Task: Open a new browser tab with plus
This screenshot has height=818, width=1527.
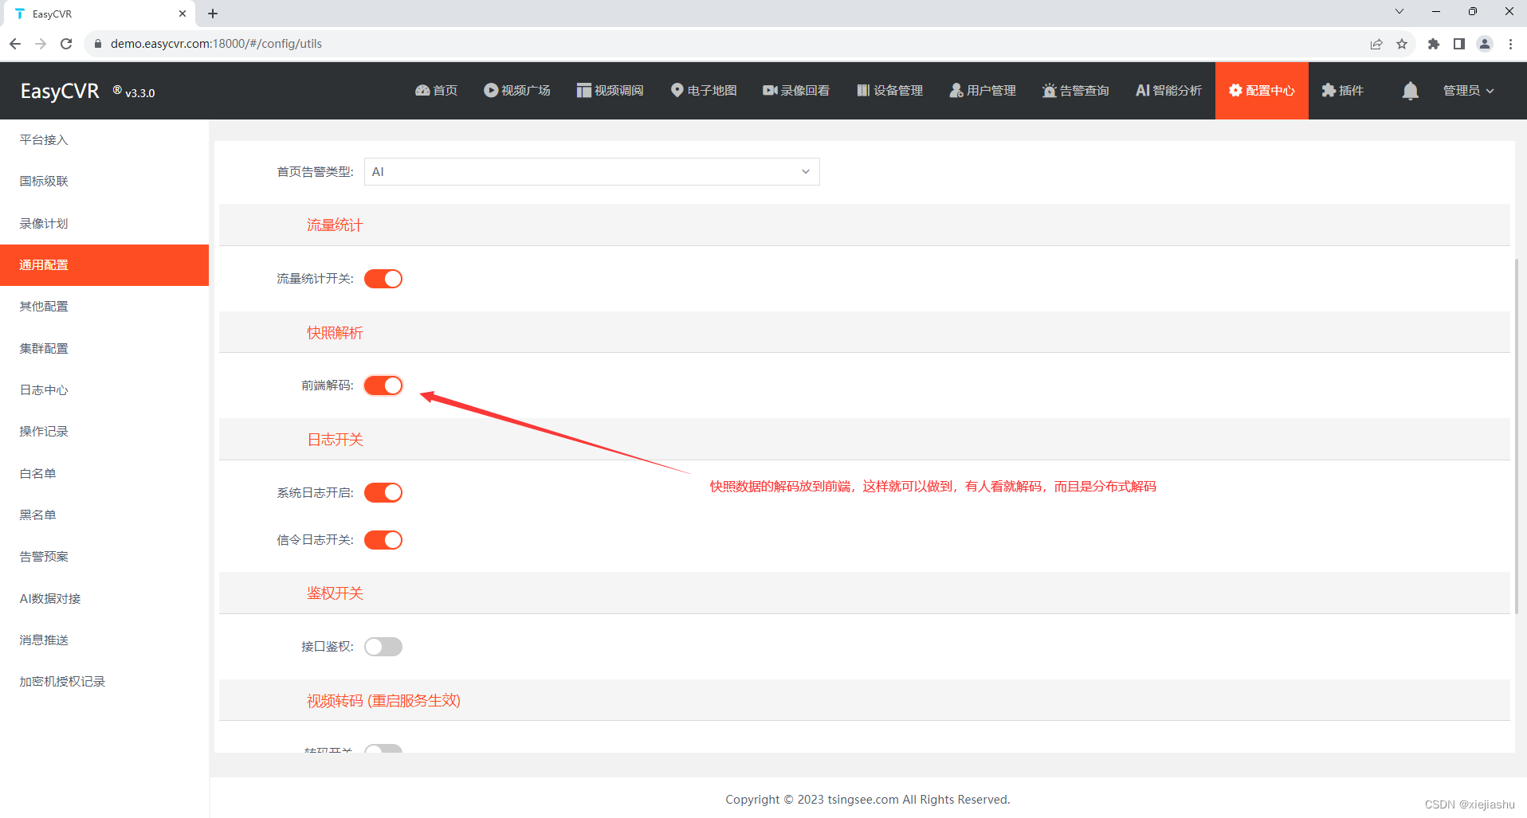Action: (x=213, y=14)
